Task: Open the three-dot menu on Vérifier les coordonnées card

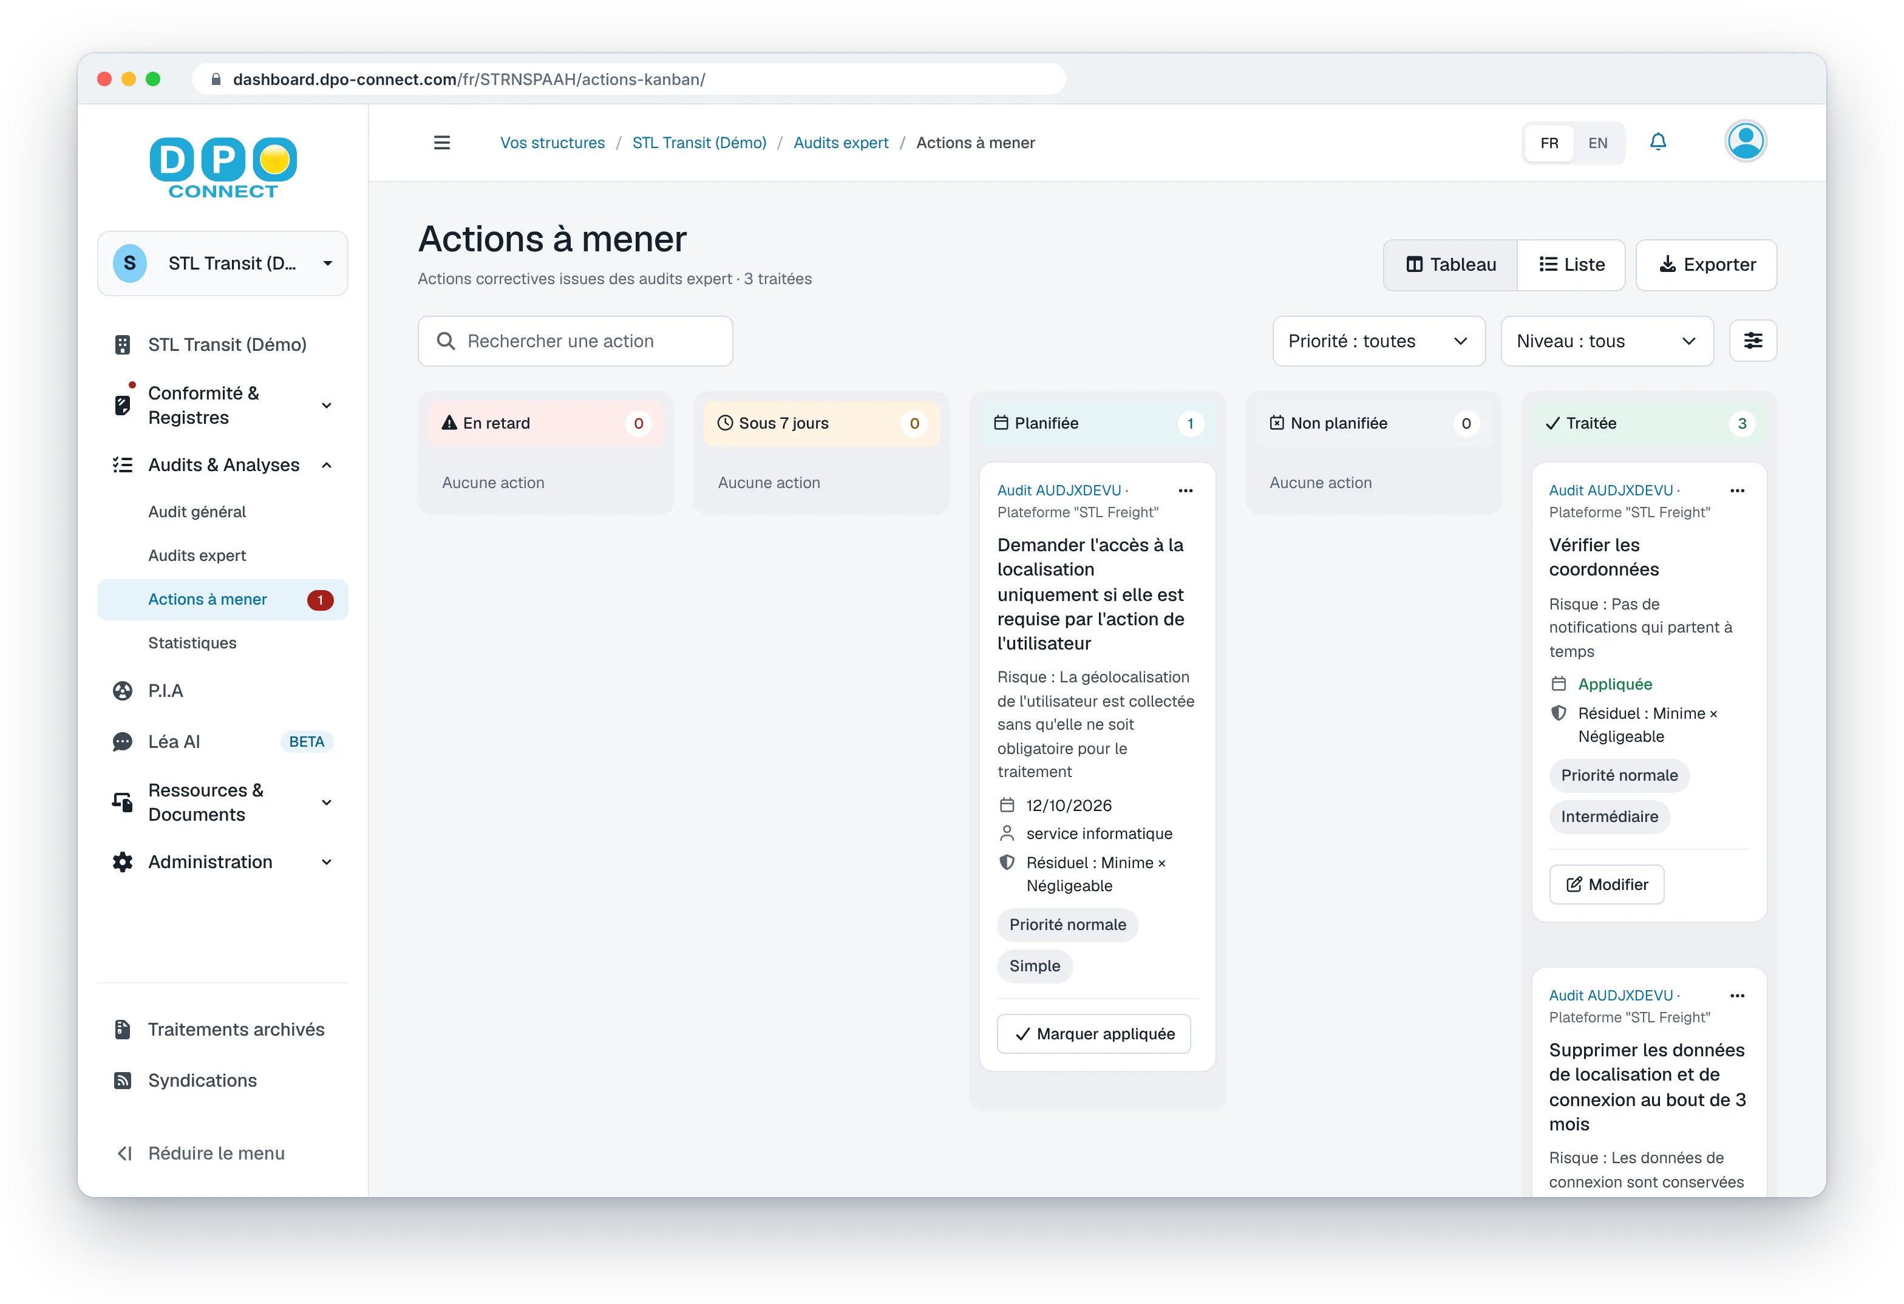Action: pos(1737,491)
